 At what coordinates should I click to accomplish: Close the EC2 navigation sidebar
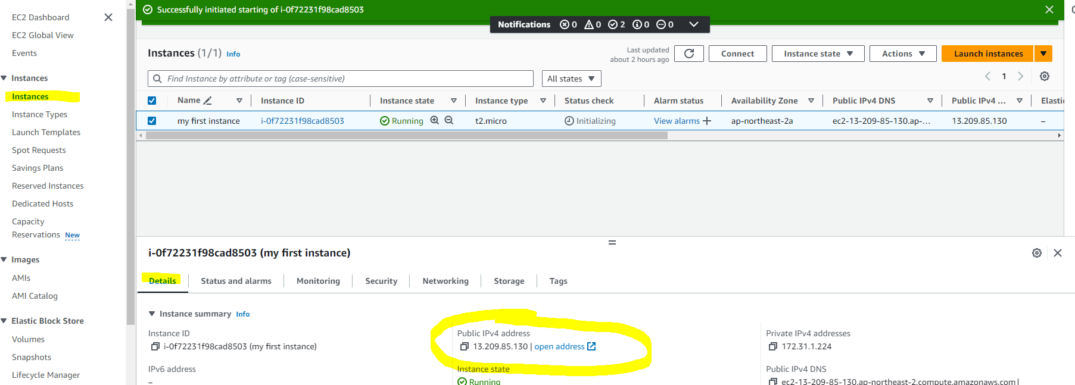108,17
